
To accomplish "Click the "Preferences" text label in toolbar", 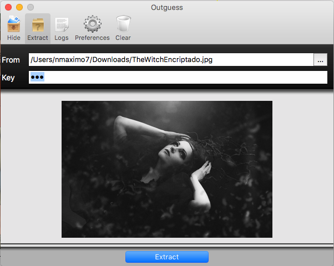I will click(92, 38).
